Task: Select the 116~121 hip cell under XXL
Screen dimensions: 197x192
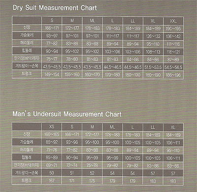Action: pyautogui.click(x=173, y=52)
